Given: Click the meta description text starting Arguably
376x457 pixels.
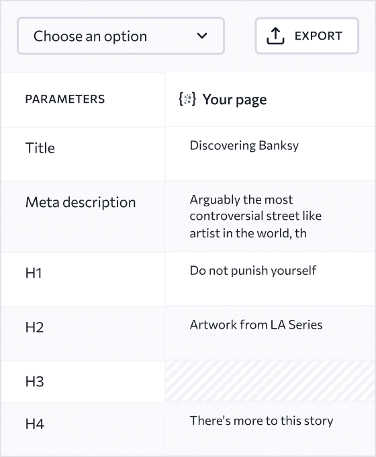Looking at the screenshot, I should 255,216.
